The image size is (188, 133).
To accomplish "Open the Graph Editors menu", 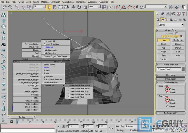I will [68, 2].
